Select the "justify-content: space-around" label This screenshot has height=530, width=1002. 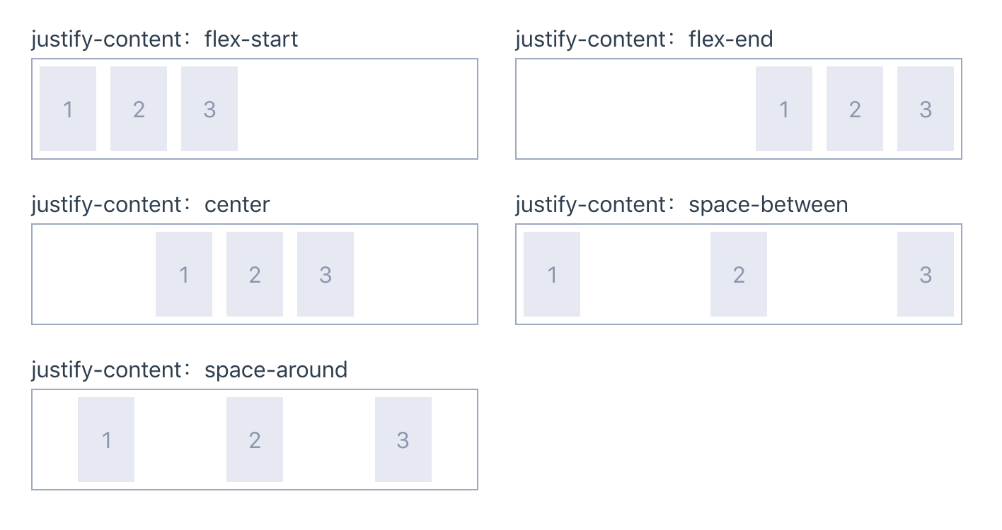pyautogui.click(x=190, y=370)
